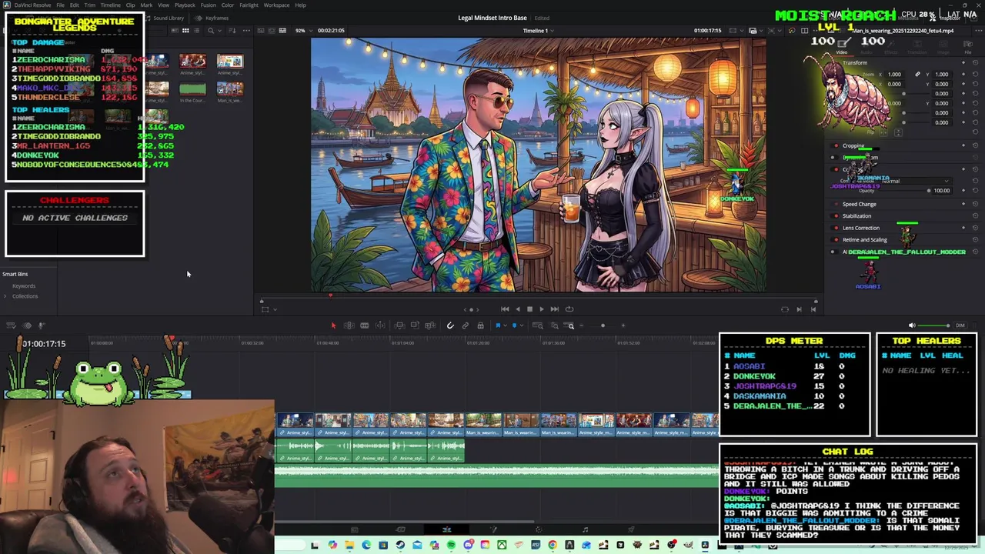Open the Inspector Video tab

tap(841, 46)
